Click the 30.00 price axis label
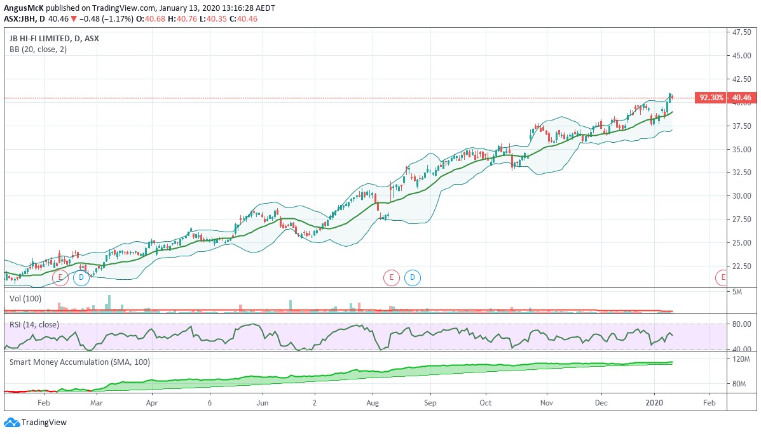The height and width of the screenshot is (434, 761). 741,195
